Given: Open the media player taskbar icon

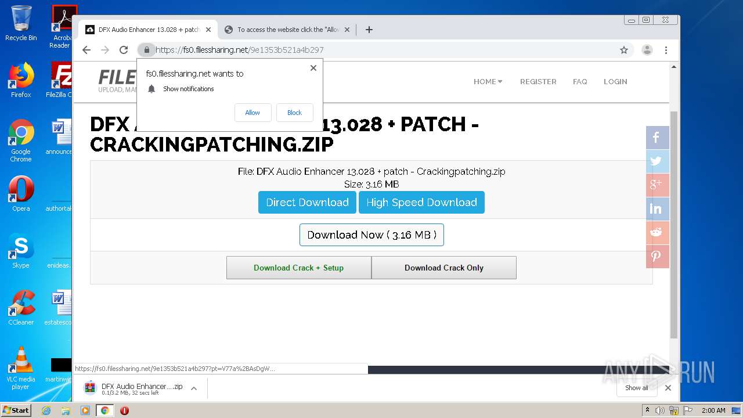Looking at the screenshot, I should point(85,410).
